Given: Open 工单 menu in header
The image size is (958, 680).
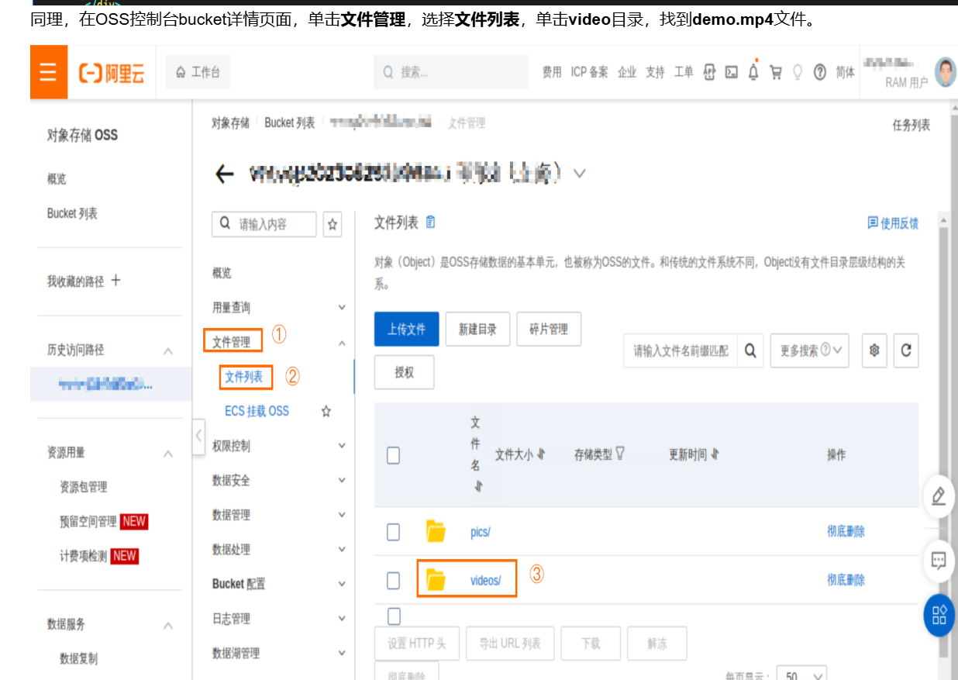Looking at the screenshot, I should pyautogui.click(x=684, y=72).
